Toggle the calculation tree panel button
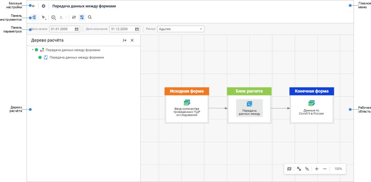The image size is (371, 182). (x=34, y=17)
